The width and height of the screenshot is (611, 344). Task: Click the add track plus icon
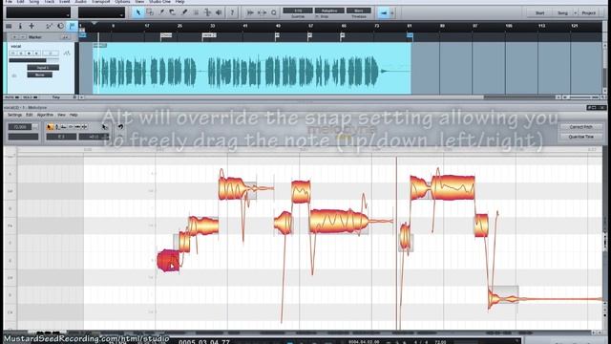pyautogui.click(x=32, y=26)
